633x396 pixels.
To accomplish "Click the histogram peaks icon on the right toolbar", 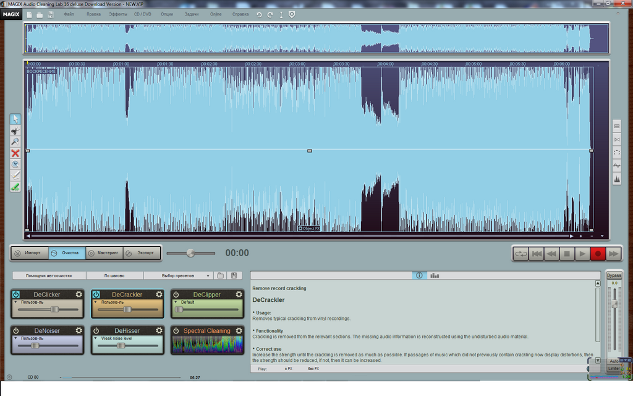I will coord(617,179).
